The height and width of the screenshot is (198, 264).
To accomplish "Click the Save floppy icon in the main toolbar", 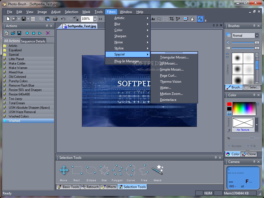I will click(x=24, y=19).
